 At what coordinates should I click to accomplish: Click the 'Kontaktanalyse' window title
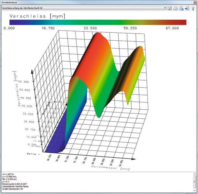(x=9, y=2)
